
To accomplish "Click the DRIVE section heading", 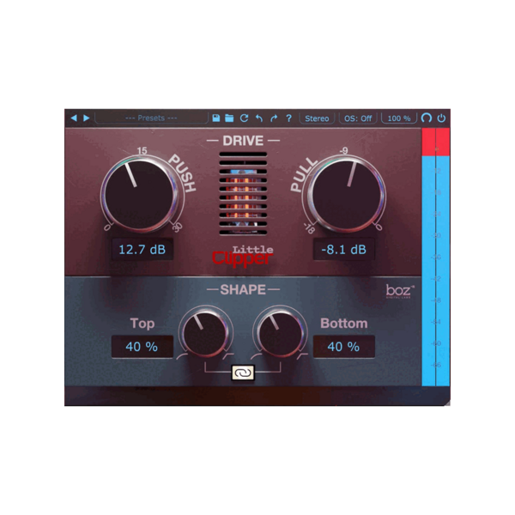I will click(x=243, y=141).
